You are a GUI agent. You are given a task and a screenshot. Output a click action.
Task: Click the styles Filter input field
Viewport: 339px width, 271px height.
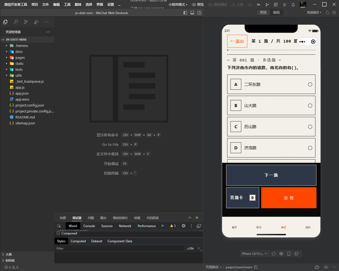click(x=119, y=249)
